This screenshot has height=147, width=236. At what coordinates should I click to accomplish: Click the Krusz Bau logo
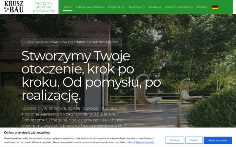coord(14,7)
